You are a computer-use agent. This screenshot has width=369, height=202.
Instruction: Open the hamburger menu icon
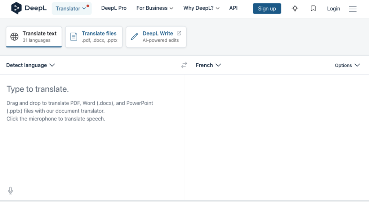click(352, 9)
